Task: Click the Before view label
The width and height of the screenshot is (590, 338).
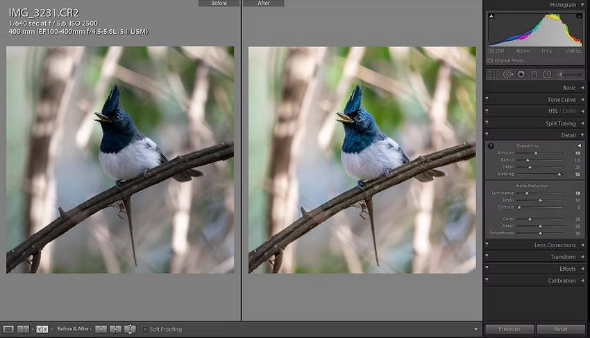Action: [219, 3]
